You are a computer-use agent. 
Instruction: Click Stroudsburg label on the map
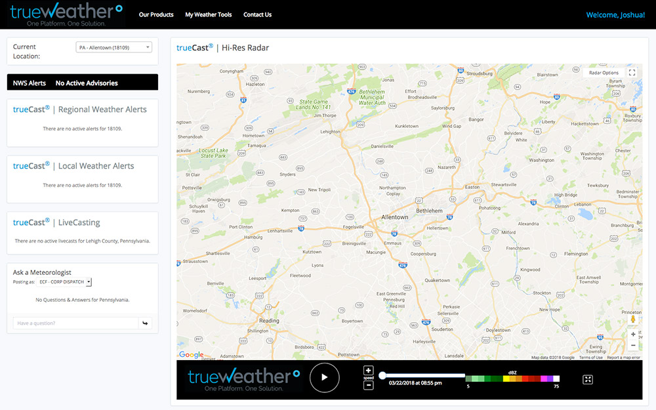(480, 73)
